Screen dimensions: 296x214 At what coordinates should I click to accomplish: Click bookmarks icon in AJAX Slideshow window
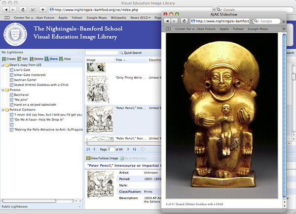pos(168,29)
